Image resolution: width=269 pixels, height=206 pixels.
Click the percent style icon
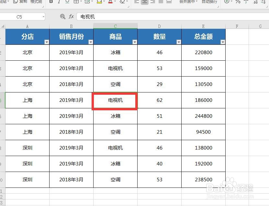pyautogui.click(x=238, y=2)
